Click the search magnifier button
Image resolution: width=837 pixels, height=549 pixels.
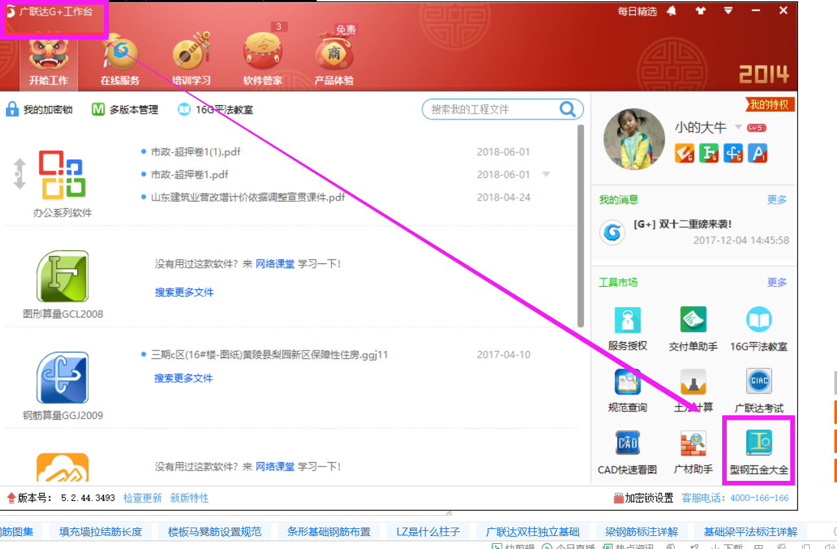click(568, 109)
